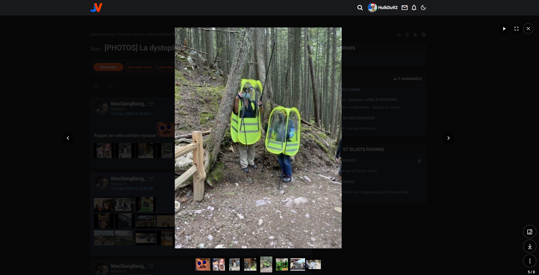539x275 pixels.
Task: Start the lightbox slideshow with play button
Action: [504, 29]
